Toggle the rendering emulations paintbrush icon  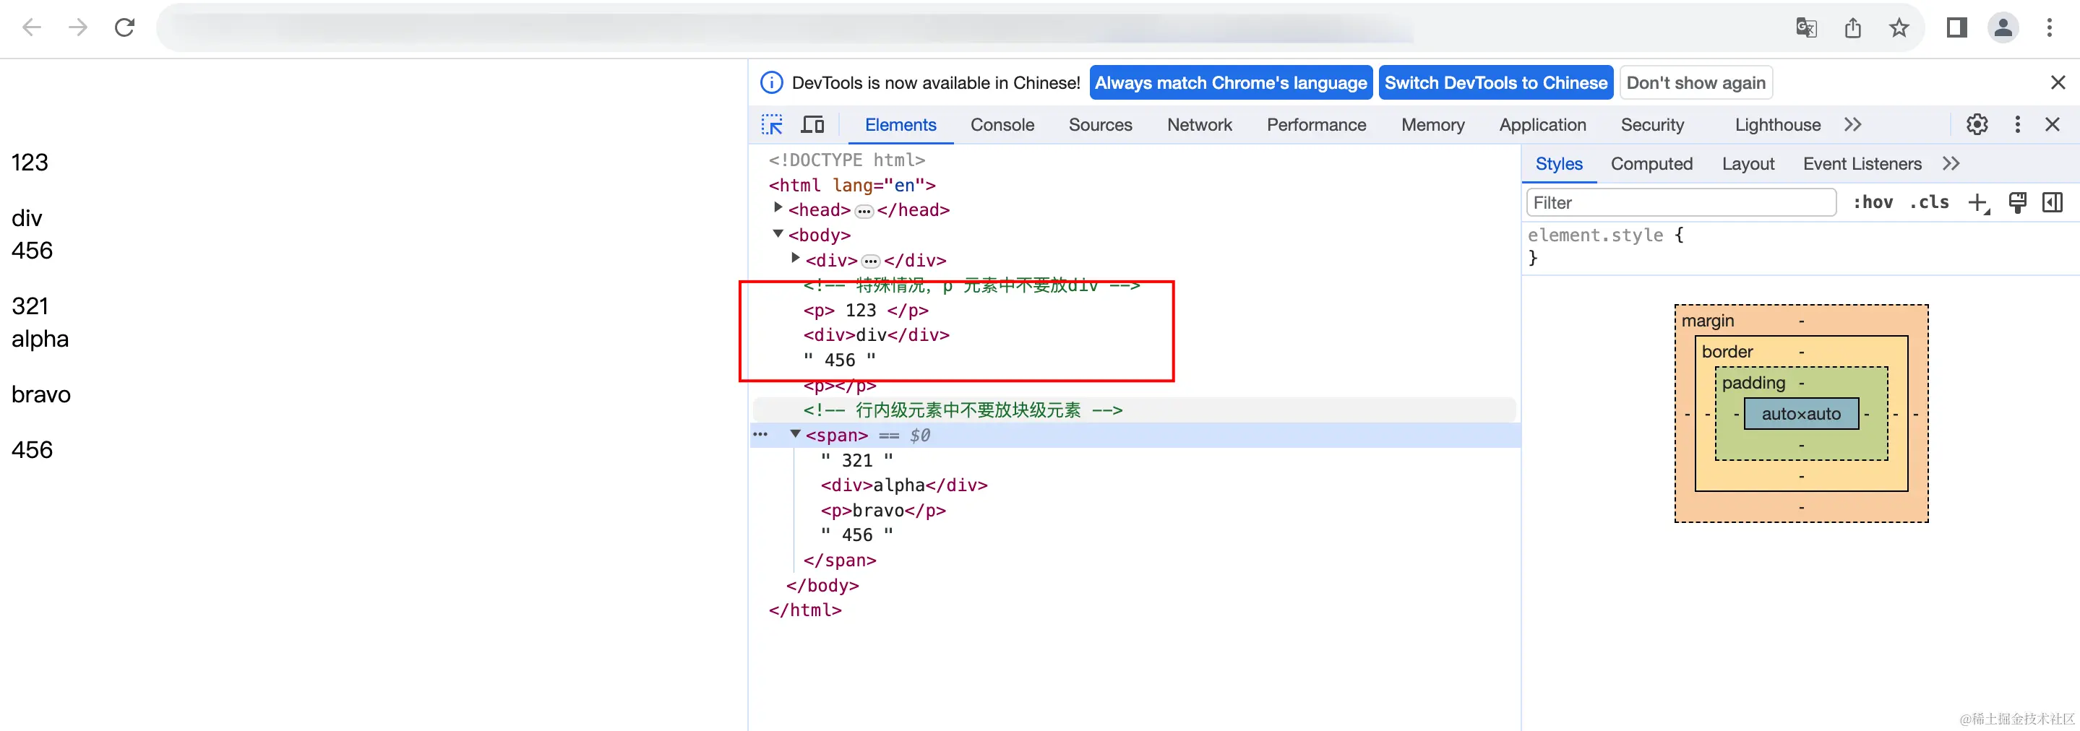(x=2017, y=202)
